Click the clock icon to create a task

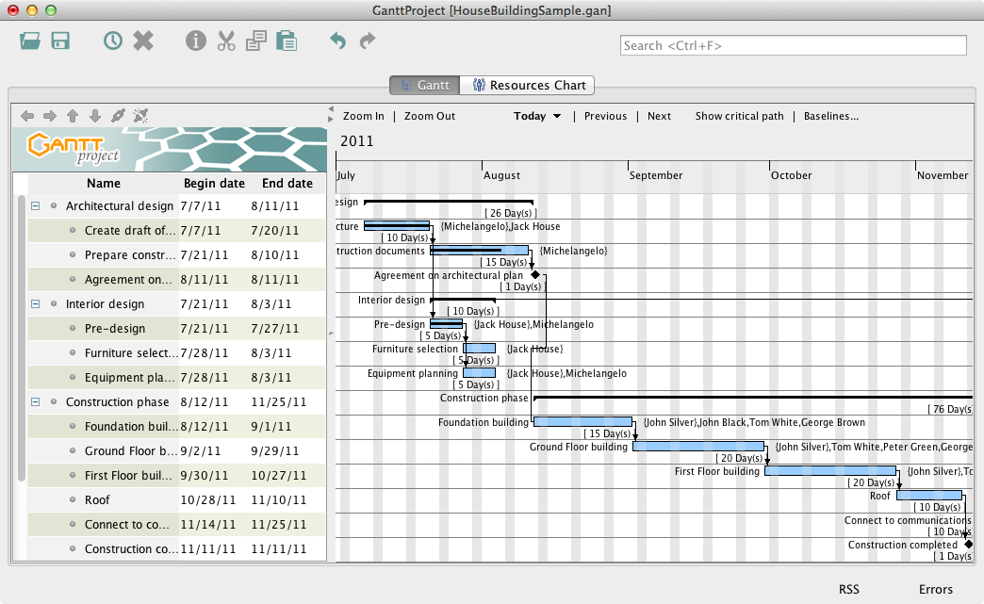[x=113, y=41]
